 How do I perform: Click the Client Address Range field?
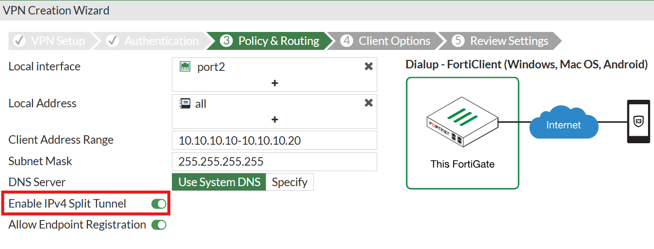point(274,140)
